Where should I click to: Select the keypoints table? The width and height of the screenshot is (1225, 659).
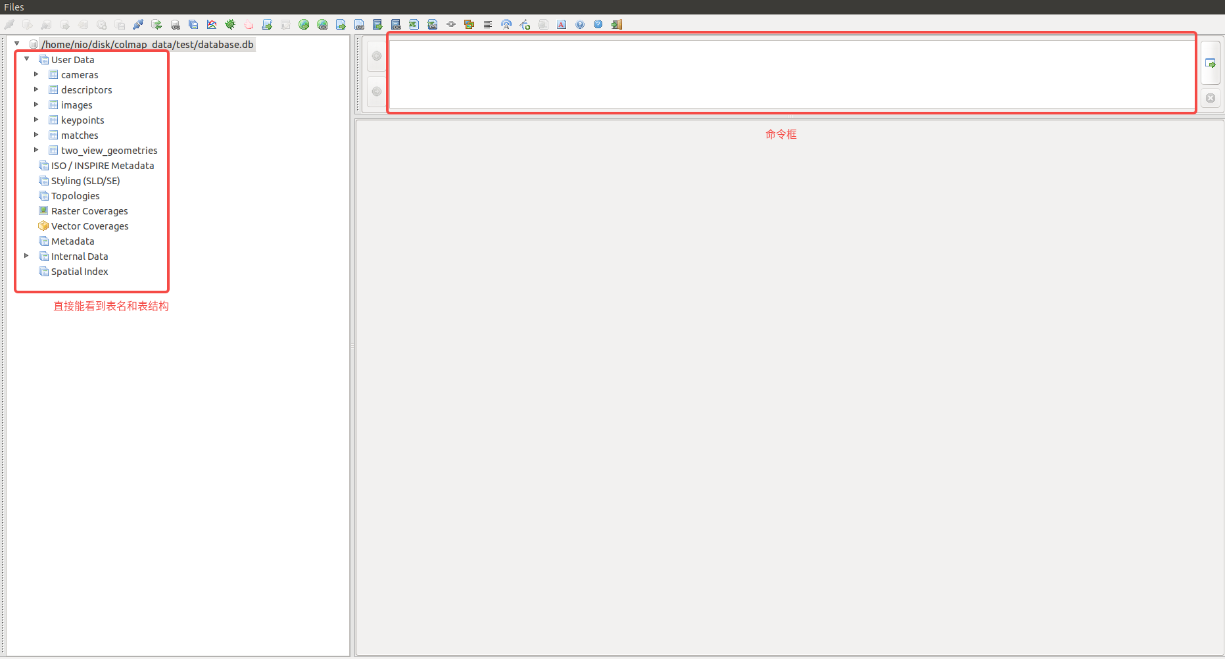tap(82, 120)
